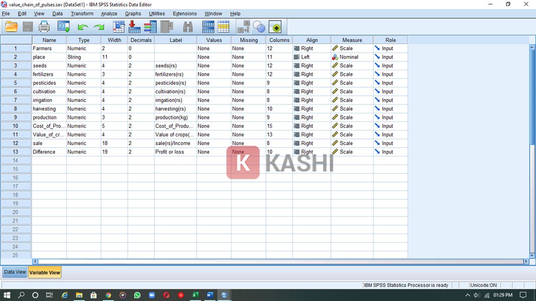This screenshot has width=536, height=301.
Task: Insert a new variable from the toolbar
Action: pyautogui.click(x=223, y=27)
